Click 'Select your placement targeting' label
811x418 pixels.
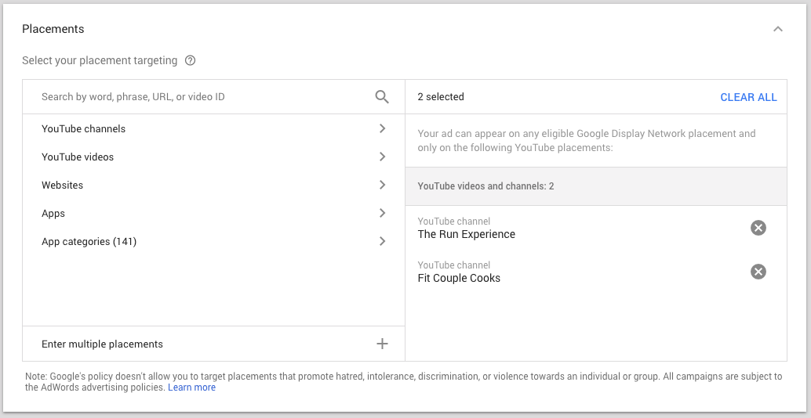coord(100,60)
